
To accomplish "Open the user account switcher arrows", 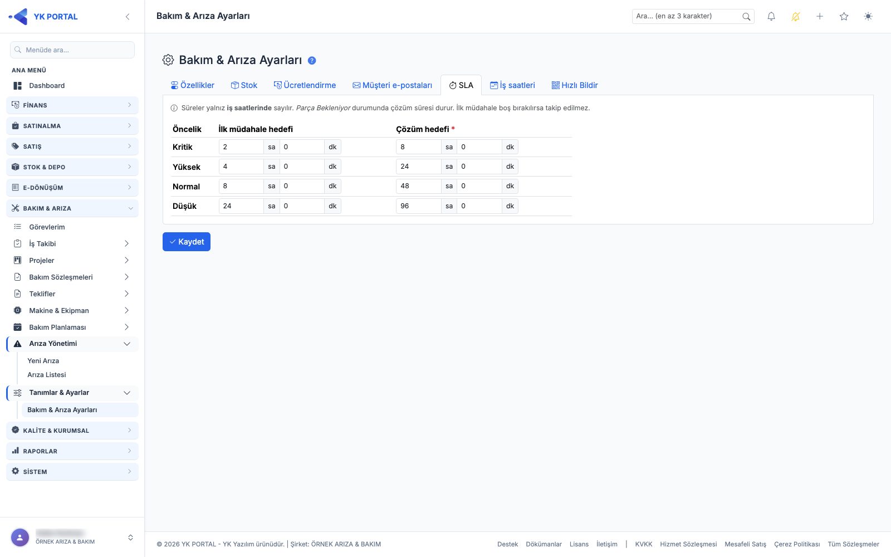I will [x=130, y=538].
